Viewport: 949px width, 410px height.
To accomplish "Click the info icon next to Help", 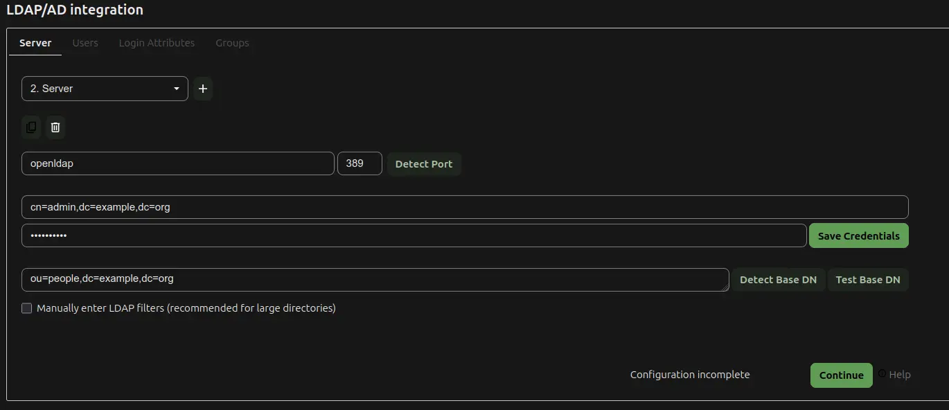I will click(x=880, y=375).
